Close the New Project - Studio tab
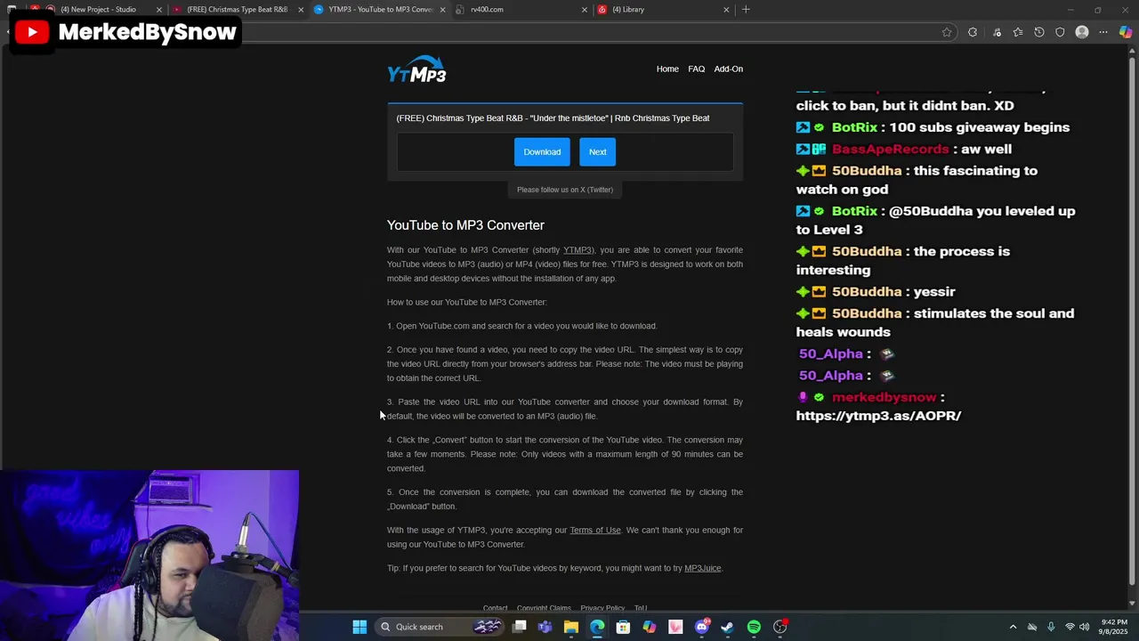This screenshot has width=1139, height=641. click(x=159, y=10)
